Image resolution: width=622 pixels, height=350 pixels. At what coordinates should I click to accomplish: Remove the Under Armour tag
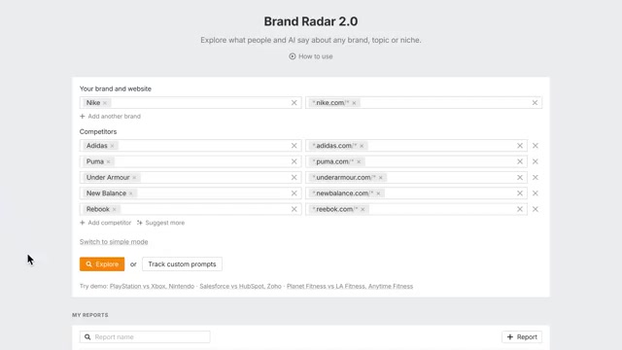click(134, 178)
